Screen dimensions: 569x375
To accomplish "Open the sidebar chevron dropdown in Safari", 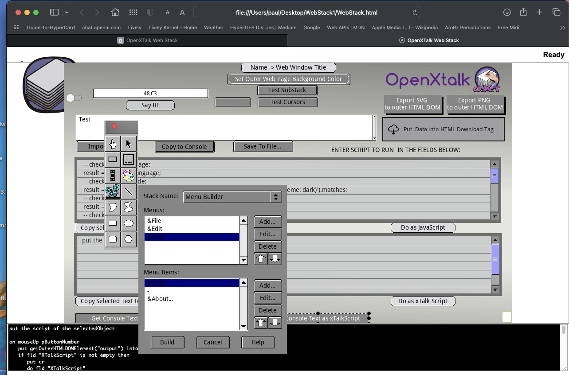I will [x=67, y=12].
